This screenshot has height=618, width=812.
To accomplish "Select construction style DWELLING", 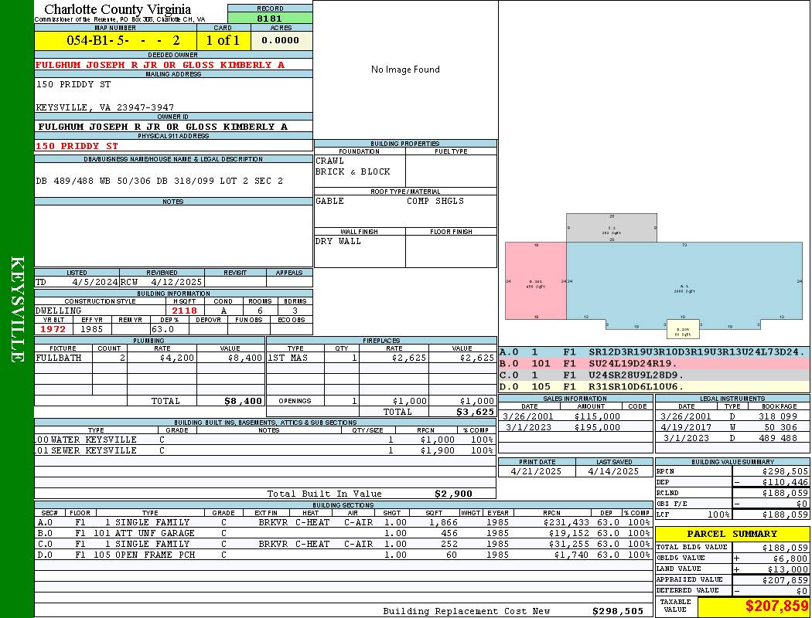I will point(59,311).
